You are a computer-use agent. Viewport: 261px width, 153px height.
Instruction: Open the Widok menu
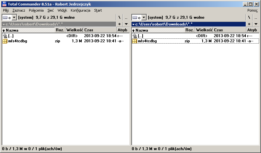(x=62, y=10)
